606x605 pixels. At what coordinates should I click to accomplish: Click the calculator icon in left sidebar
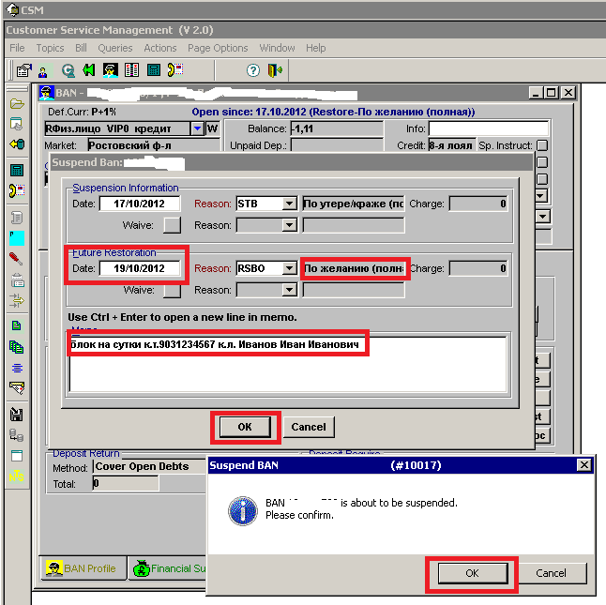tap(17, 170)
